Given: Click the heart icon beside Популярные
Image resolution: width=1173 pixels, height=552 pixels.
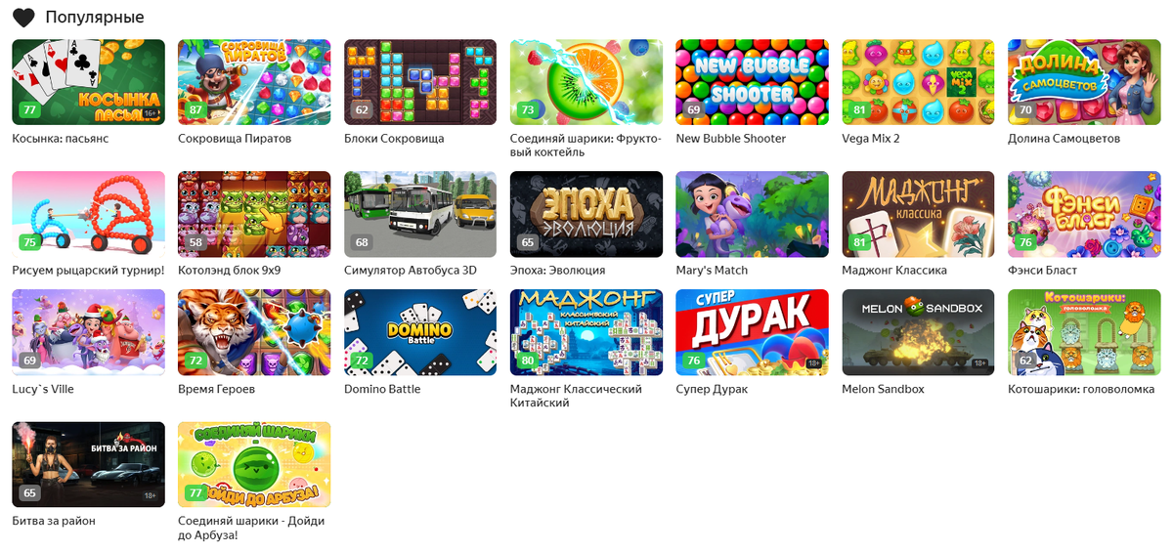Looking at the screenshot, I should 23,17.
